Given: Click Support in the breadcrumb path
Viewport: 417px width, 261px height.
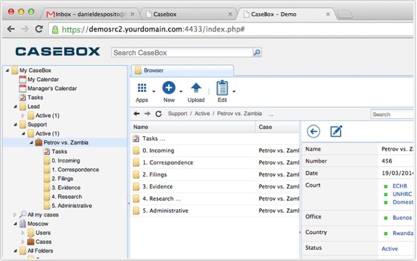Looking at the screenshot, I should 177,114.
